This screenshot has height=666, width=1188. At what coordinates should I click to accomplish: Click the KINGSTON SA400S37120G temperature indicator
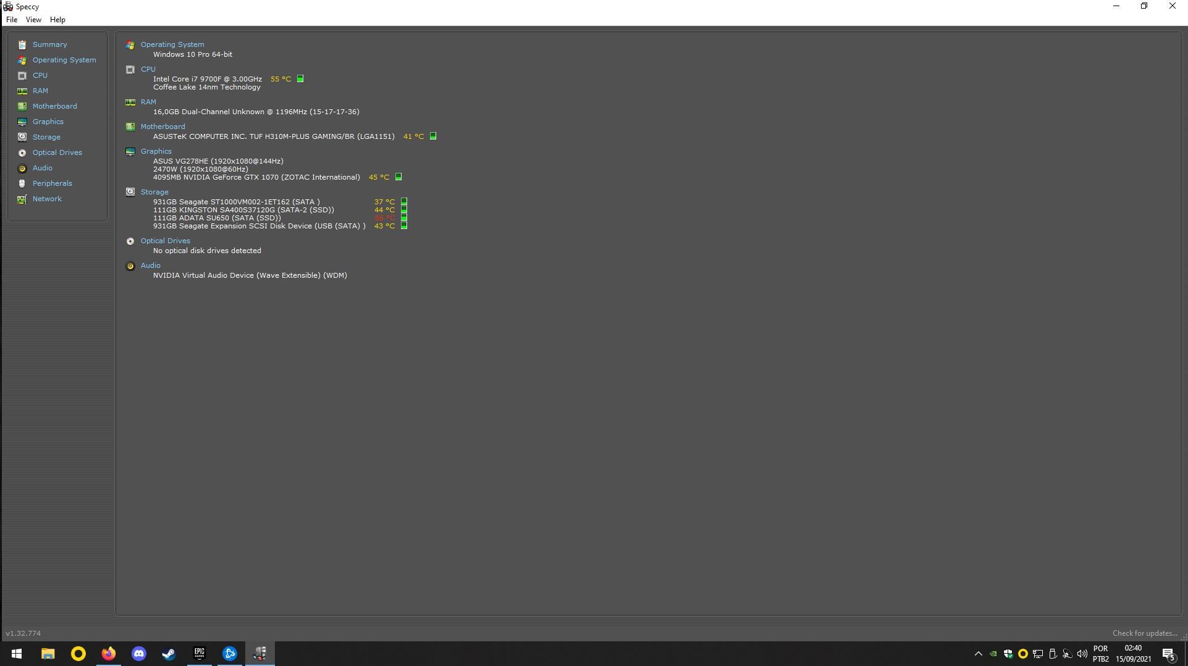404,210
